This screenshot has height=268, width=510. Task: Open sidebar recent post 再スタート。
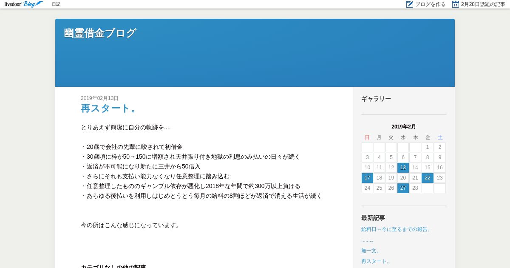tap(376, 261)
